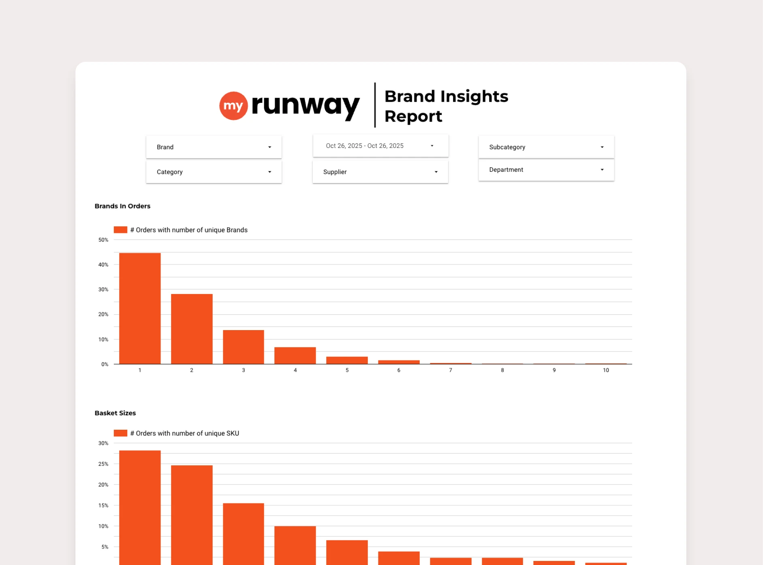Image resolution: width=763 pixels, height=565 pixels.
Task: Open the Department filter dropdown
Action: 546,170
